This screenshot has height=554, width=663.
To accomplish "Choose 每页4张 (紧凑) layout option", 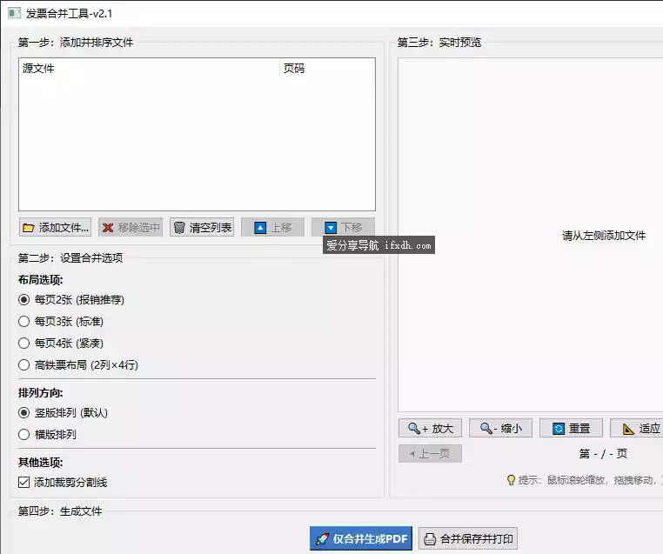I will (x=24, y=344).
